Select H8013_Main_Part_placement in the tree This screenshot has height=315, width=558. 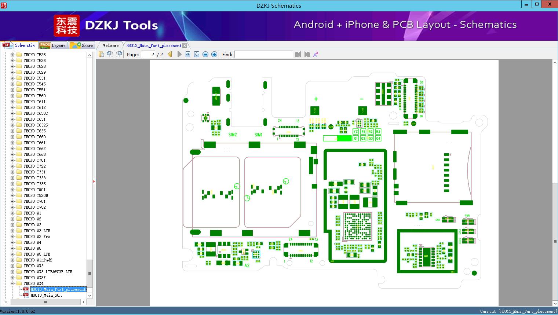coord(58,289)
